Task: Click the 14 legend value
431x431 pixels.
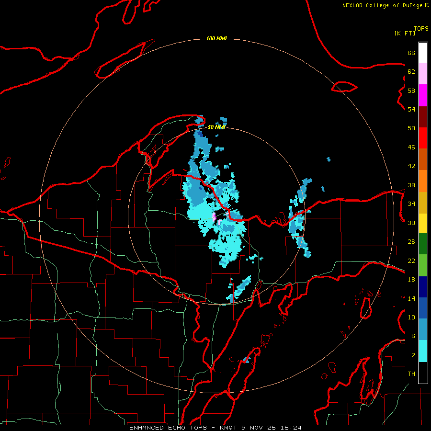Action: [x=411, y=298]
